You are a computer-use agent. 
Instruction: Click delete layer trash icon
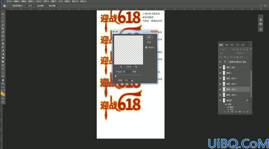point(247,112)
